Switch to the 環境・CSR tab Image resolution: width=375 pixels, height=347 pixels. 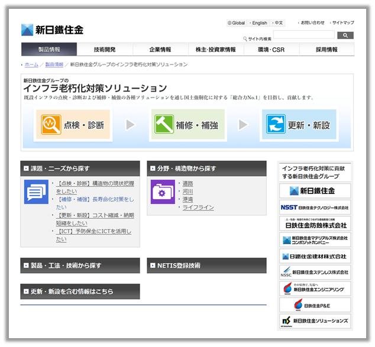(x=271, y=50)
